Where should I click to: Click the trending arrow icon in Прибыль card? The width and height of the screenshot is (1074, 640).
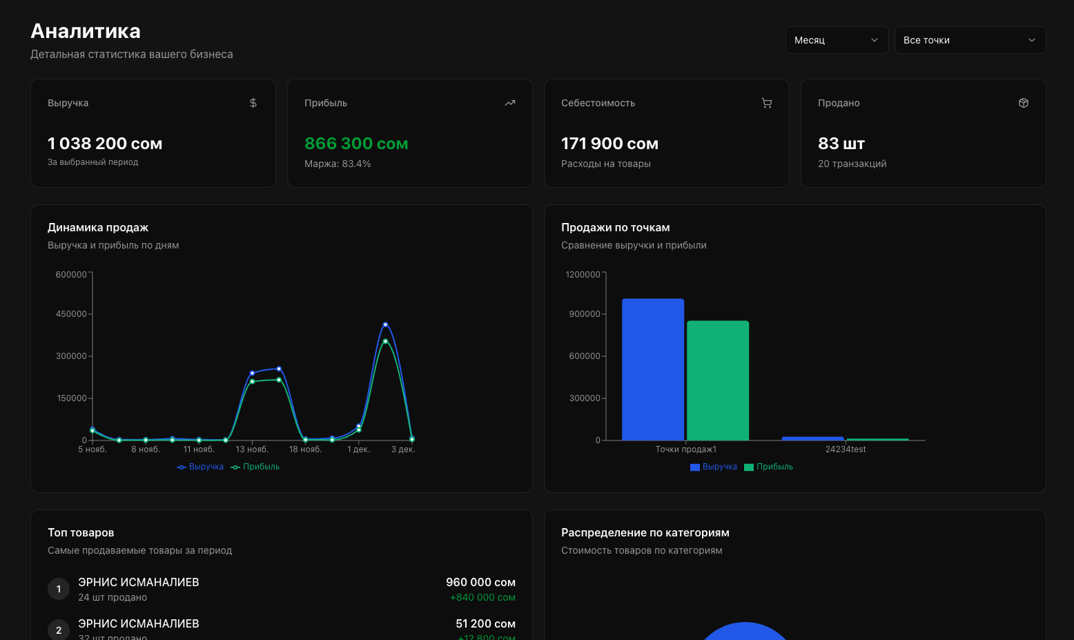(510, 103)
